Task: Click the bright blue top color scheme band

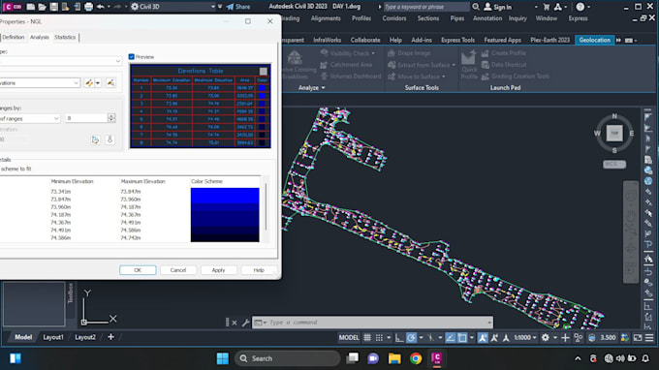Action: pos(225,196)
